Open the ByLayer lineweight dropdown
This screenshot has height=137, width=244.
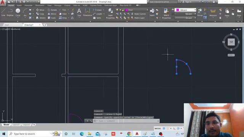point(195,14)
